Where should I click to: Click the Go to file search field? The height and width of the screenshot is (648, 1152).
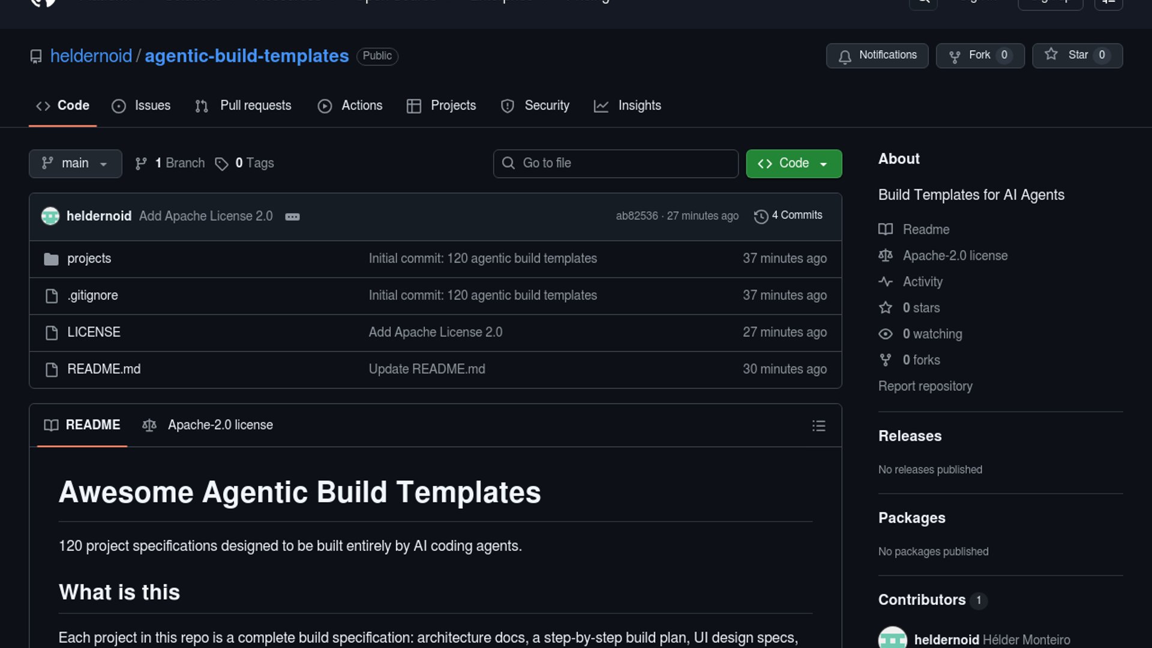pos(616,164)
